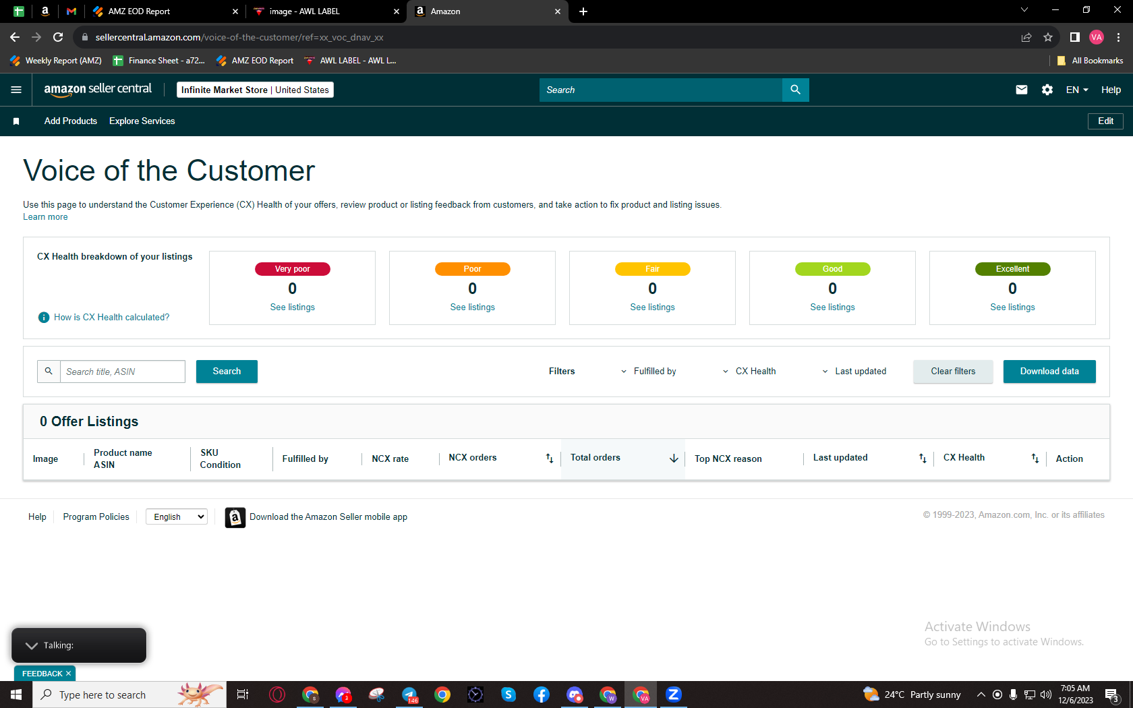Image resolution: width=1133 pixels, height=708 pixels.
Task: Toggle browser side panel icon
Action: point(1075,37)
